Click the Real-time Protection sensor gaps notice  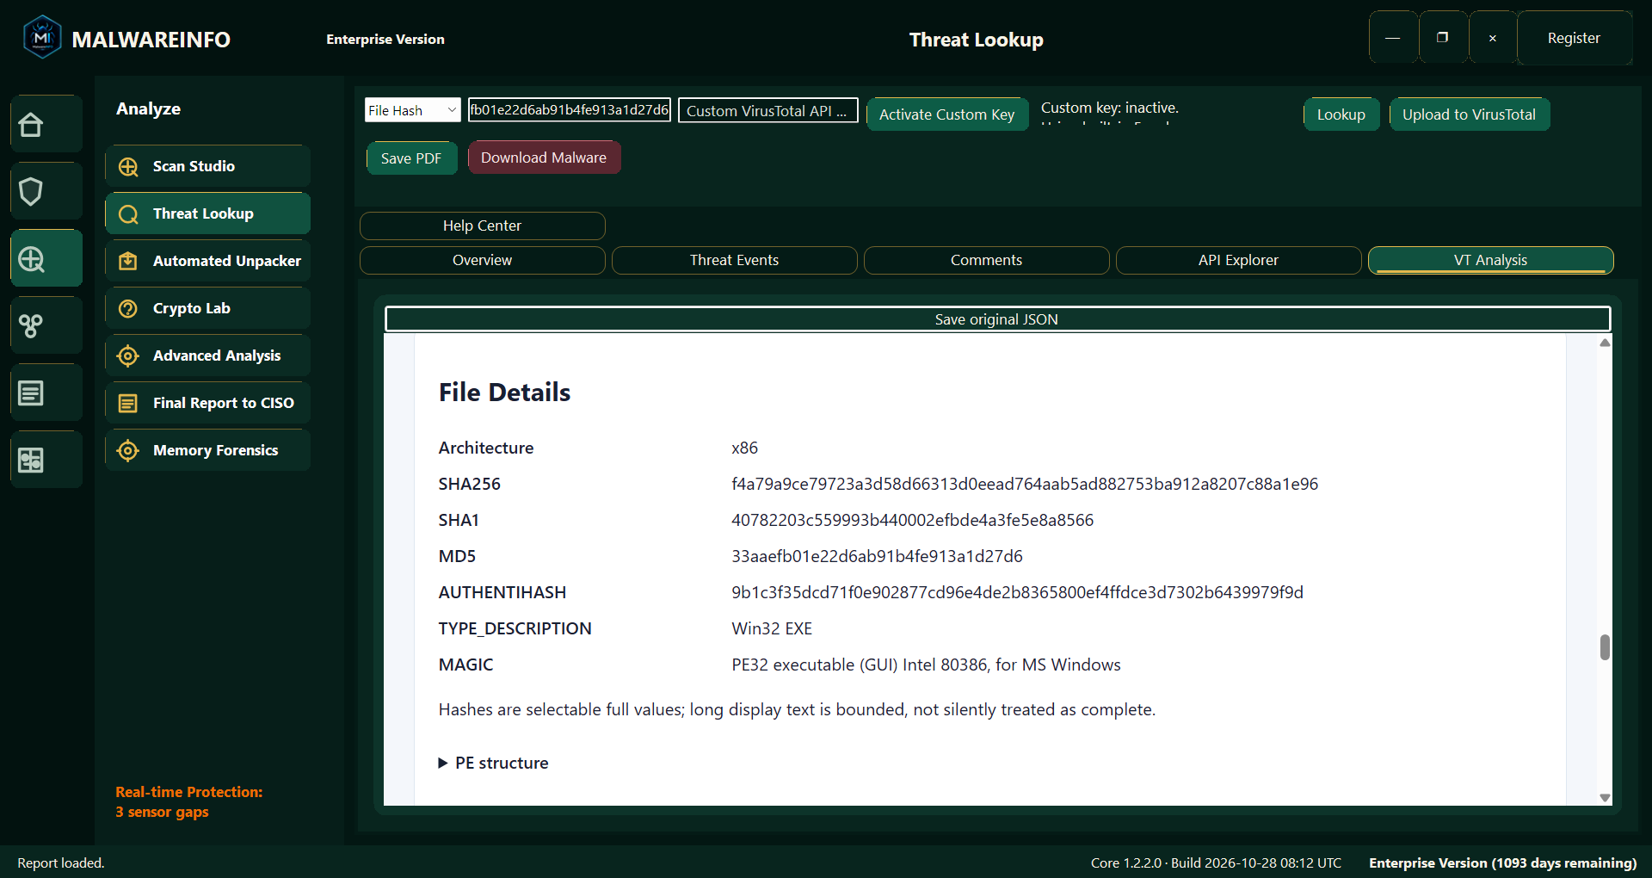[189, 801]
